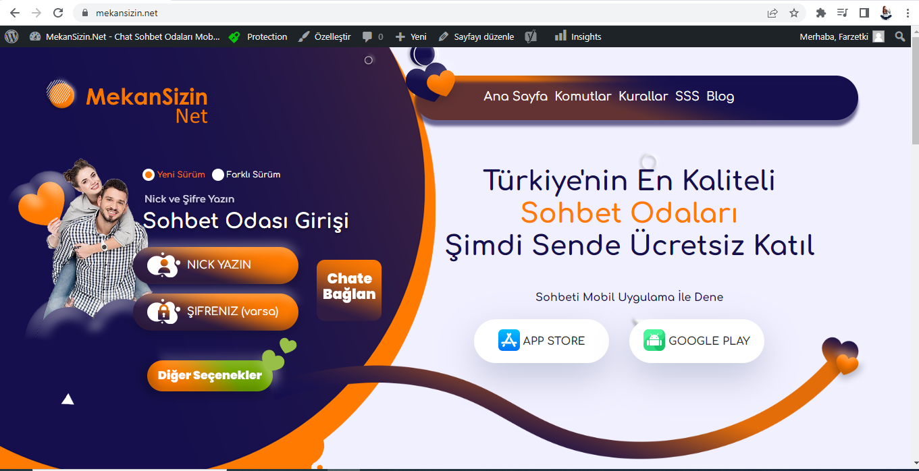The image size is (919, 471).
Task: Click the padlock icon in password field
Action: (163, 312)
